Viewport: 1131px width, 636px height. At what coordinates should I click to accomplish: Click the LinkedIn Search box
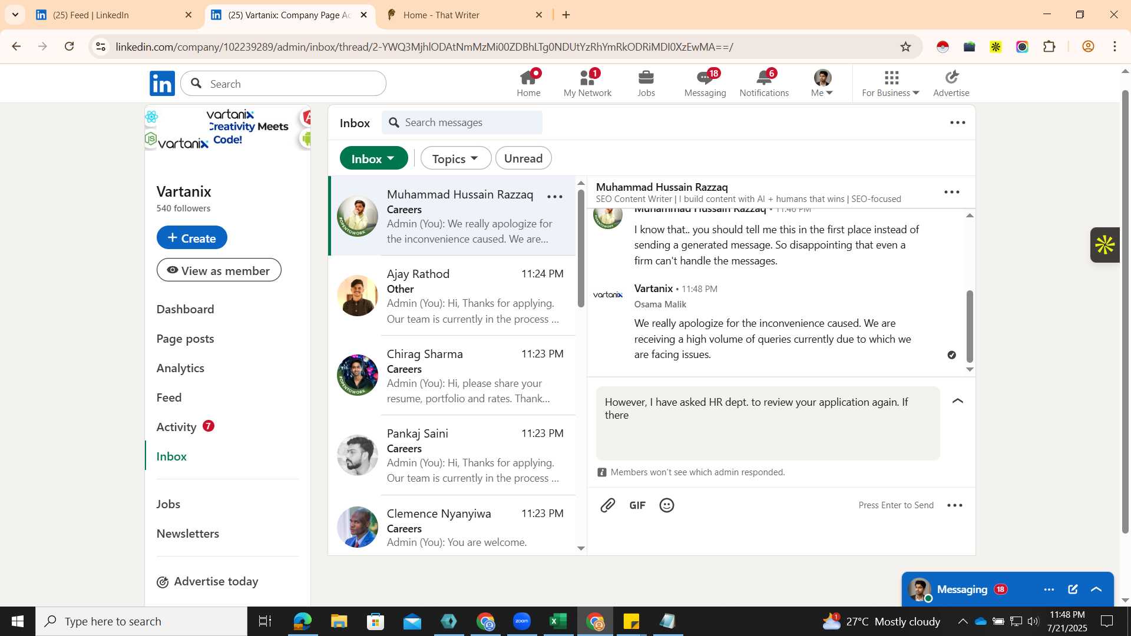click(x=283, y=84)
